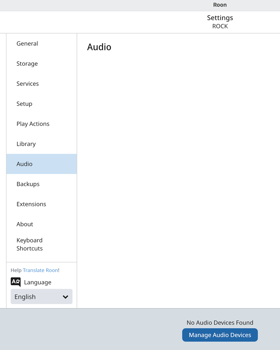Image resolution: width=280 pixels, height=350 pixels.
Task: Click the Audio page heading
Action: 99,47
